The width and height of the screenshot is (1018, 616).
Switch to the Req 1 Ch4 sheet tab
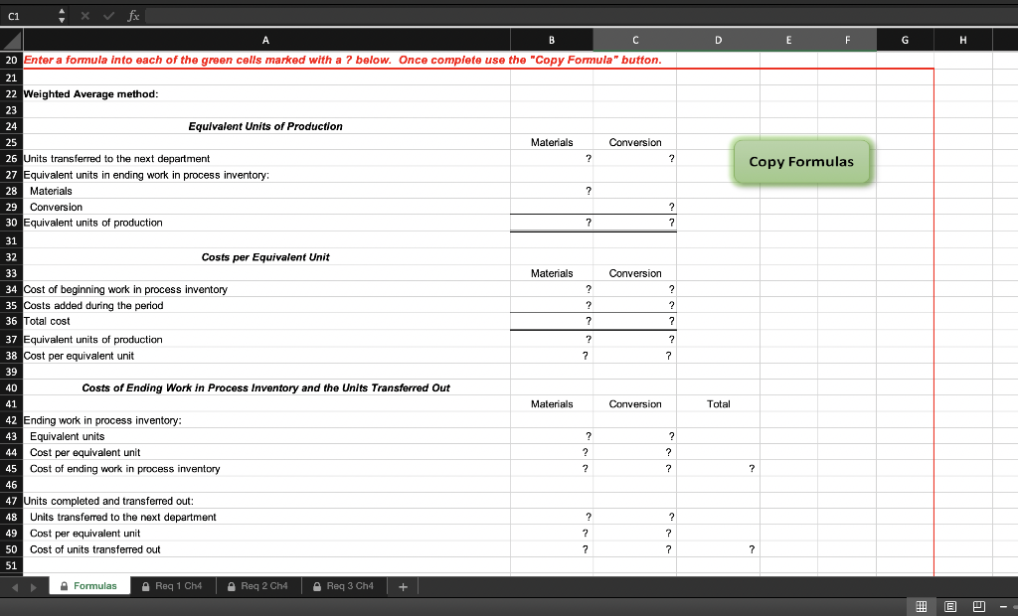point(174,585)
